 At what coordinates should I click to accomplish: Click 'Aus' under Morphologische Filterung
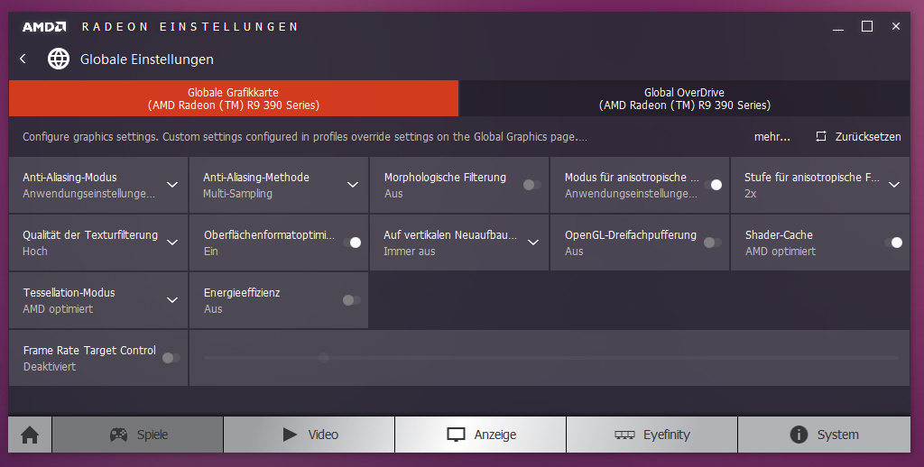pyautogui.click(x=393, y=194)
